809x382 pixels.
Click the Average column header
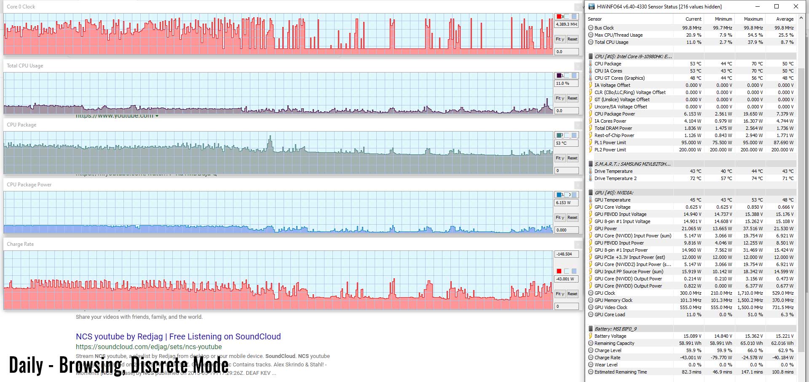tap(785, 19)
